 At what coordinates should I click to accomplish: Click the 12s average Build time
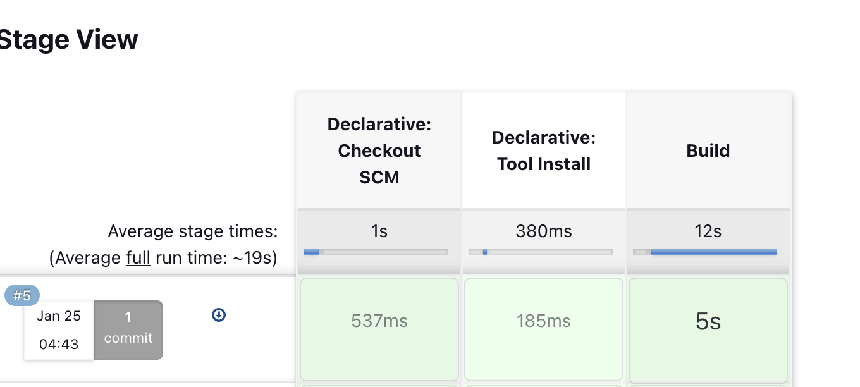708,231
